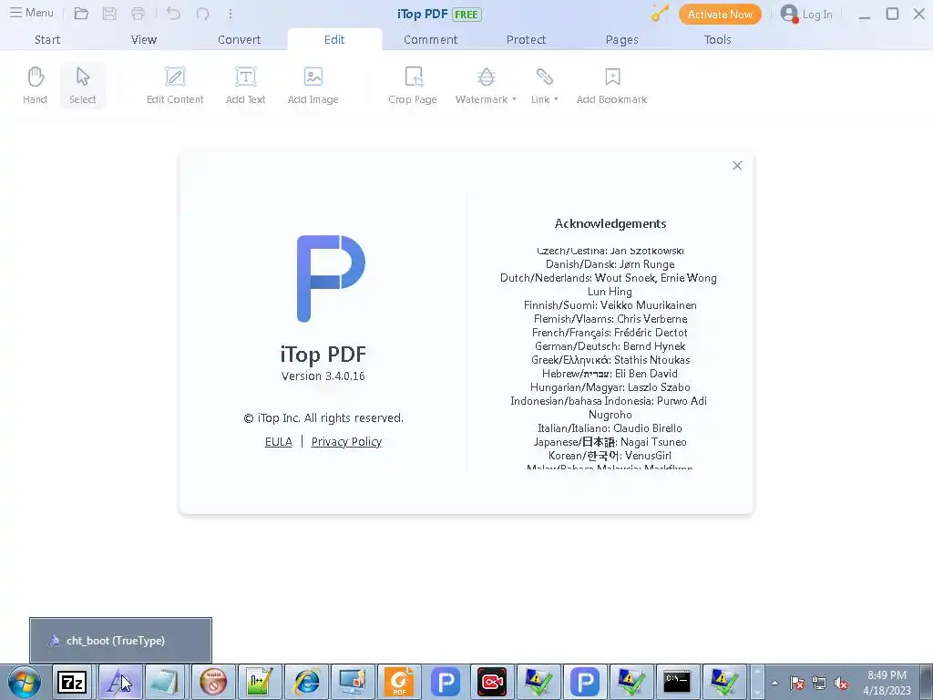The width and height of the screenshot is (933, 700).
Task: Select the Hand tool
Action: (36, 86)
